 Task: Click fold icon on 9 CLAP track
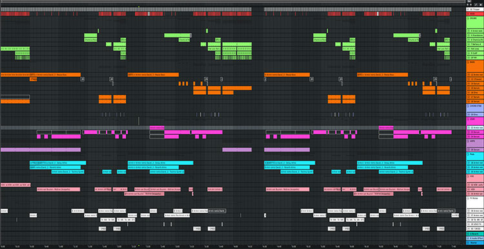(469, 53)
